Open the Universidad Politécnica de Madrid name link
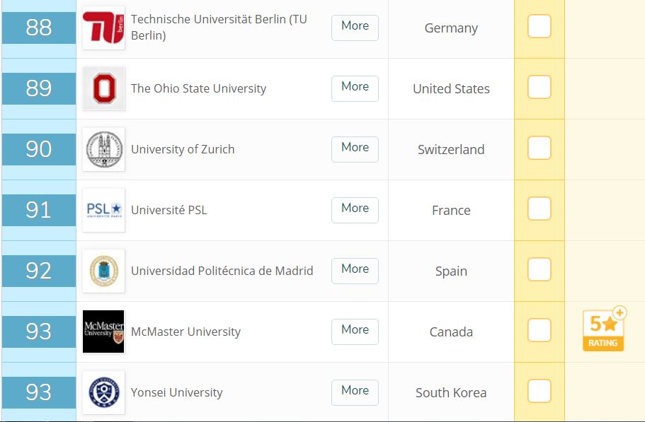This screenshot has width=645, height=422. point(222,271)
